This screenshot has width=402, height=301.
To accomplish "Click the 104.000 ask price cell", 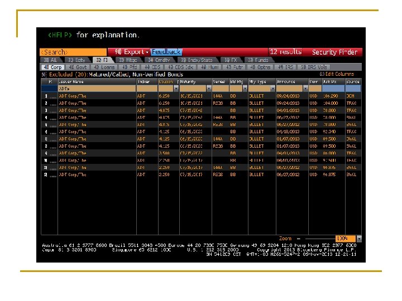I will tap(330, 104).
